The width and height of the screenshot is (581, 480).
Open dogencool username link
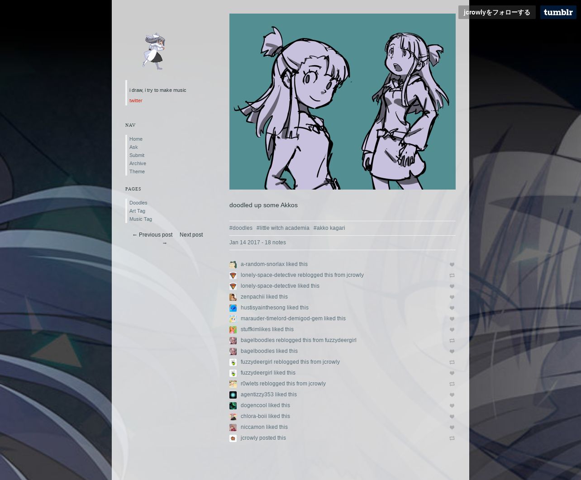pyautogui.click(x=254, y=405)
